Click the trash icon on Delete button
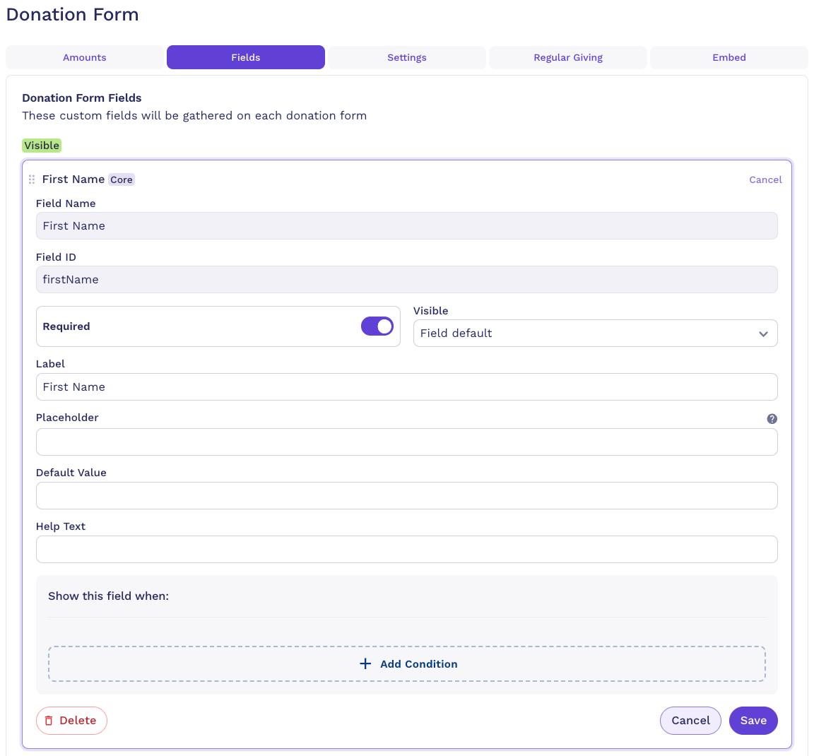The height and width of the screenshot is (756, 814). click(49, 721)
